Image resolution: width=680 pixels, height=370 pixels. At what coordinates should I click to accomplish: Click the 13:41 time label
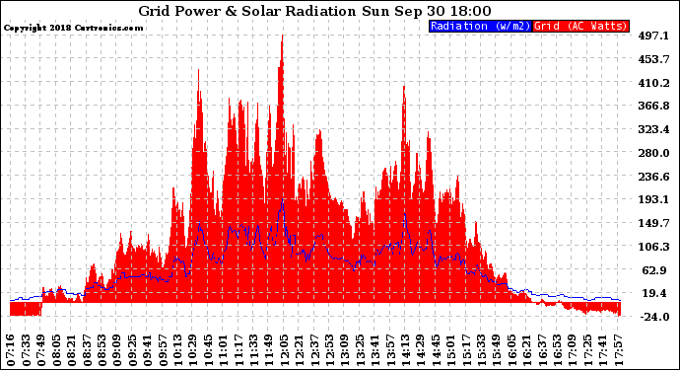(374, 350)
